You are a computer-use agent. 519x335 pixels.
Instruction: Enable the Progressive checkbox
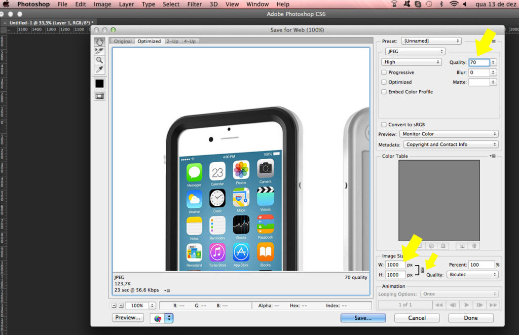click(384, 72)
